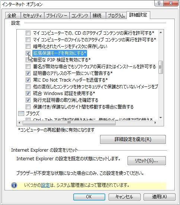
Task: Enable 保護付き/保護なしのサイト間を移動する場合に警告する
Action: (28, 107)
